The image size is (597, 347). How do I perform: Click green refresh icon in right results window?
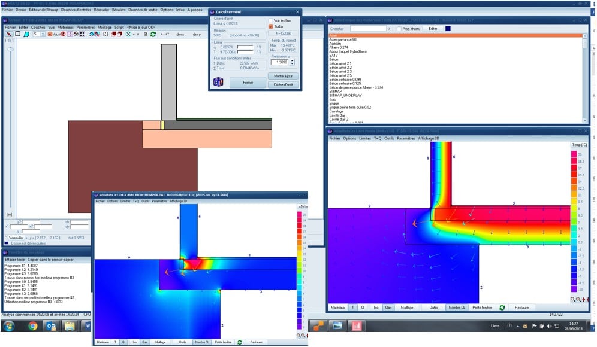[x=502, y=307]
